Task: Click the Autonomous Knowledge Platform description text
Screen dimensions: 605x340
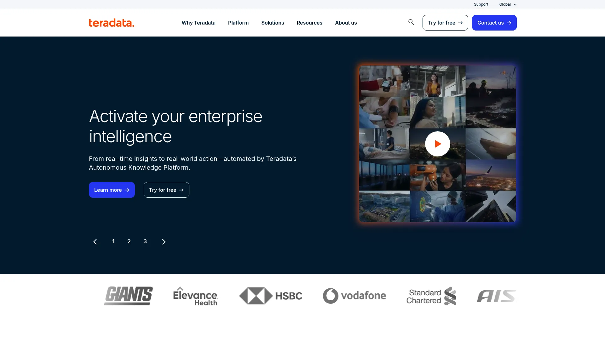Action: point(193,163)
